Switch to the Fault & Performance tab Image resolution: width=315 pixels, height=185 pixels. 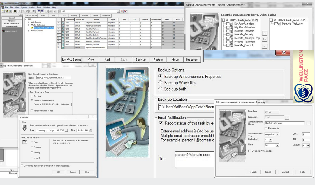(x=11, y=23)
